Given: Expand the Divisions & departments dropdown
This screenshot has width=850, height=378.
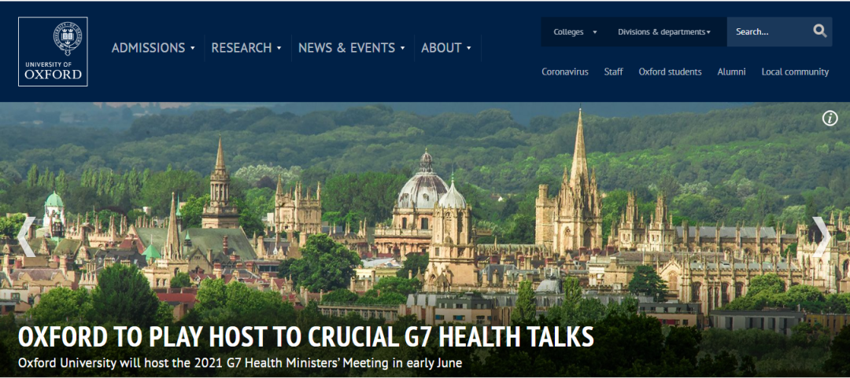Looking at the screenshot, I should point(664,32).
